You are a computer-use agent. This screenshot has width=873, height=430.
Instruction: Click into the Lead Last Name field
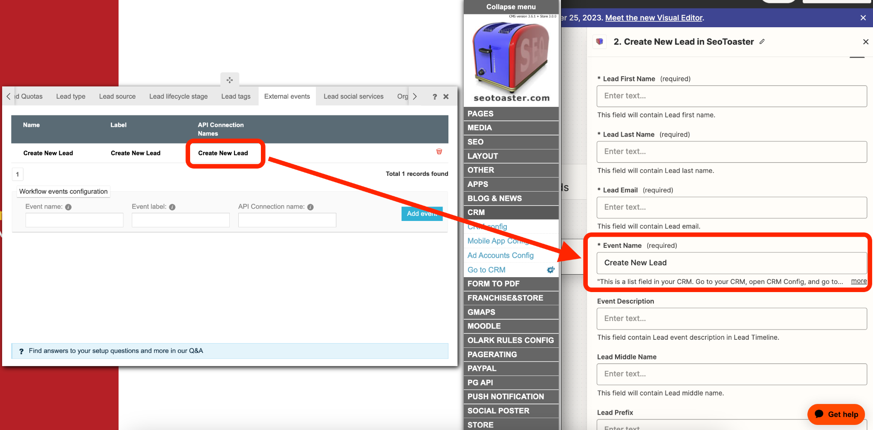731,152
